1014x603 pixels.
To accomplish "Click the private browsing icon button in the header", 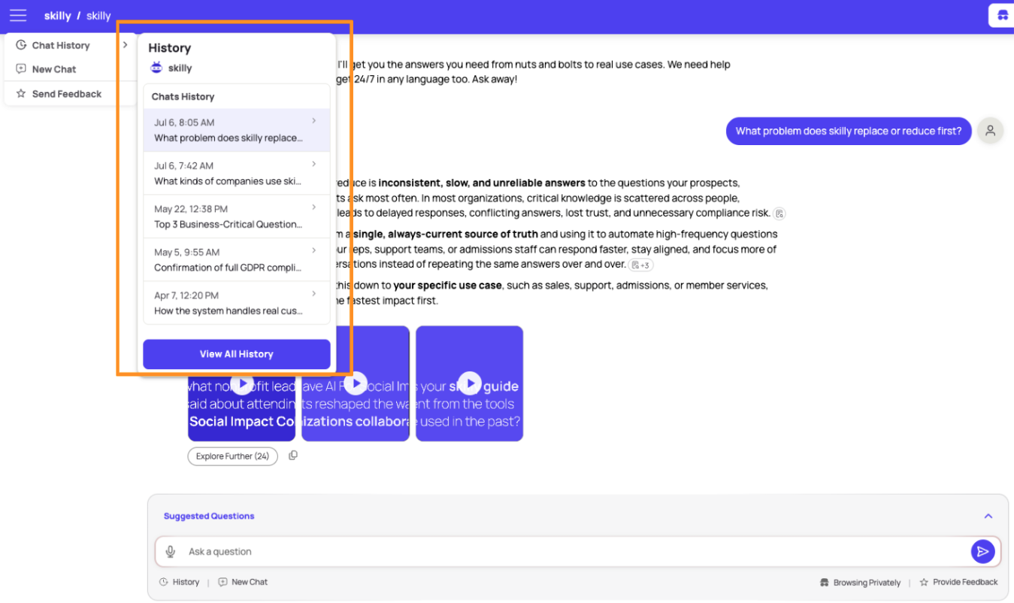I will (1002, 16).
